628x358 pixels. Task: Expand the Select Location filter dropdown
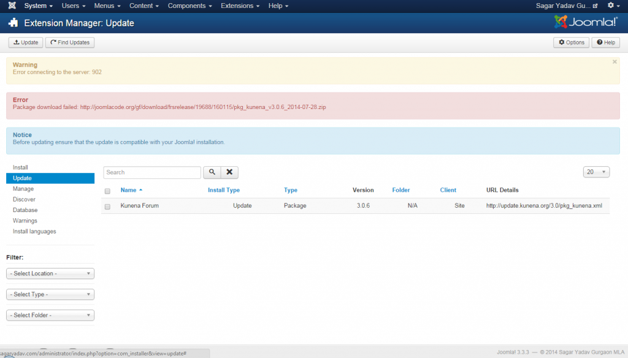coord(50,273)
